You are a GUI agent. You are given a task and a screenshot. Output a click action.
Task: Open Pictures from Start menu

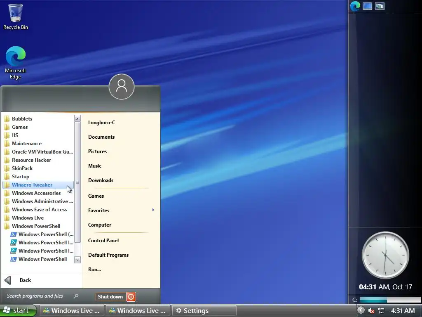(97, 151)
